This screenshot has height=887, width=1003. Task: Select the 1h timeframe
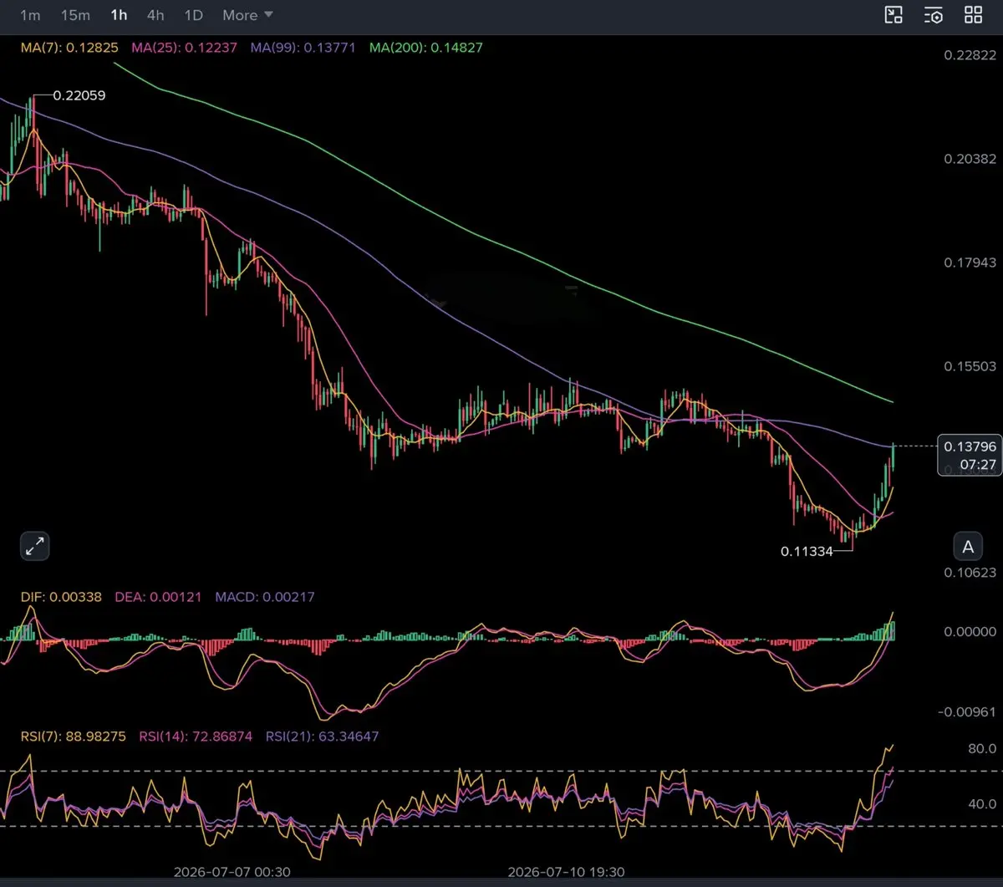[x=119, y=15]
